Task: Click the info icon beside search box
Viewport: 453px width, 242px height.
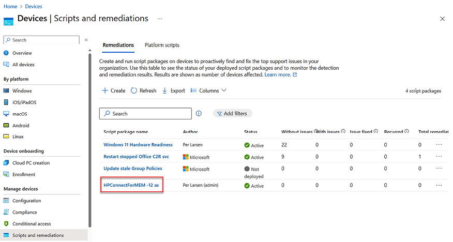Action: 199,113
